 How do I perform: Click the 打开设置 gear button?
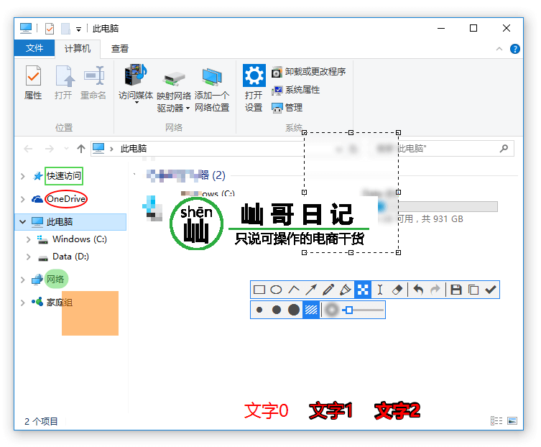click(x=254, y=88)
